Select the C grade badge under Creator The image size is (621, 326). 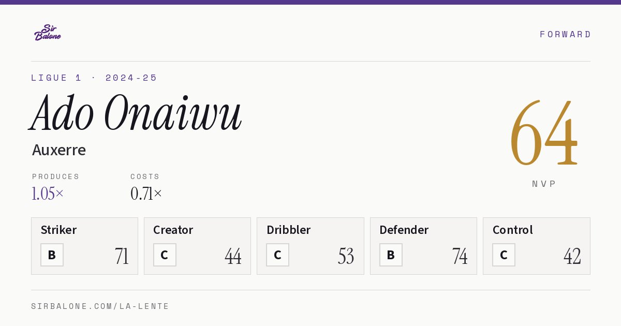click(x=165, y=255)
